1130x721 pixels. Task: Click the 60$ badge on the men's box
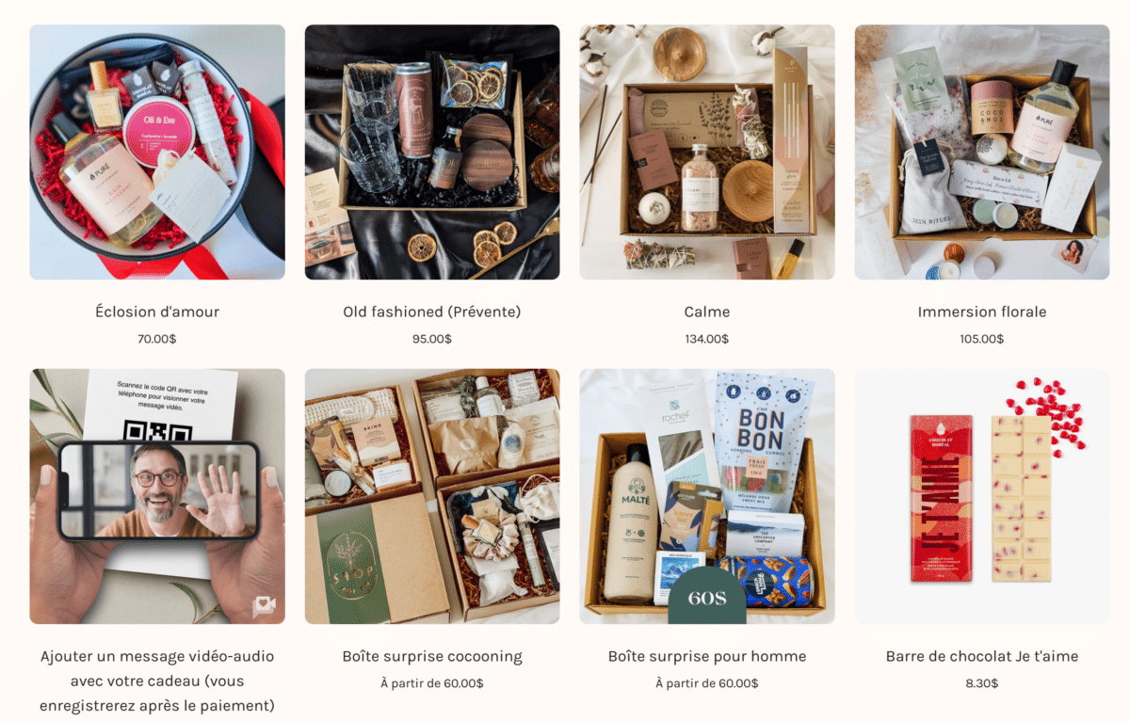point(707,597)
